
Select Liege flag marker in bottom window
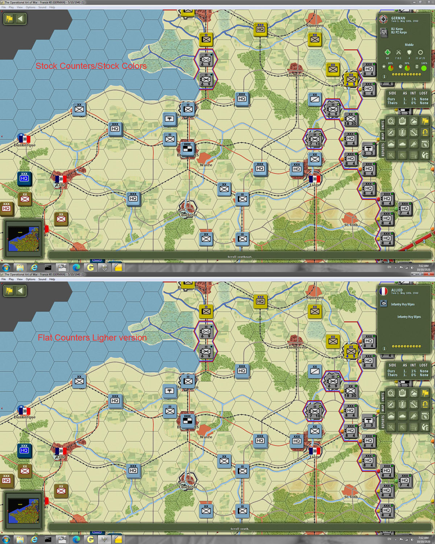[314, 450]
